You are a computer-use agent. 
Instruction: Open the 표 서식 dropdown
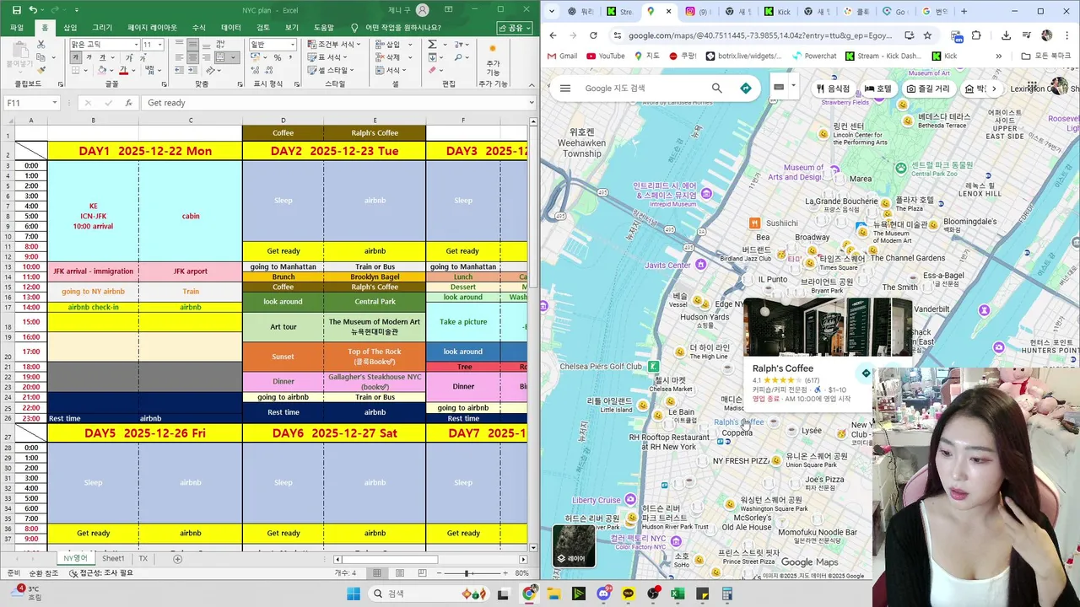tap(329, 57)
